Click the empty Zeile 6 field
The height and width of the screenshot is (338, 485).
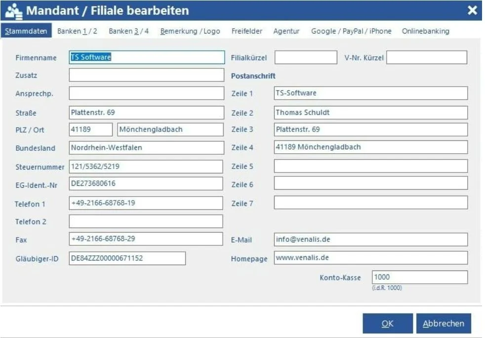tap(371, 183)
